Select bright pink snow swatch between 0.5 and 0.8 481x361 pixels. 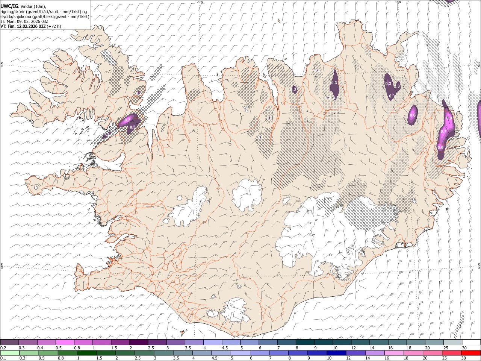pos(65,342)
